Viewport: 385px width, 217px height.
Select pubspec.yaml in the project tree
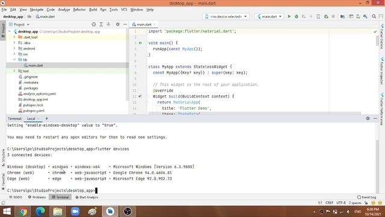tap(34, 111)
